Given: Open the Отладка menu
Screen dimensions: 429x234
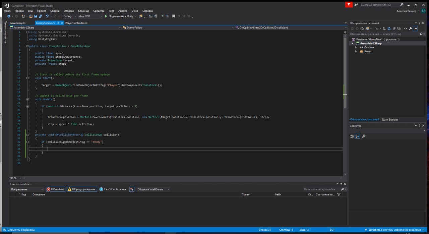Looking at the screenshot, I should point(69,11).
